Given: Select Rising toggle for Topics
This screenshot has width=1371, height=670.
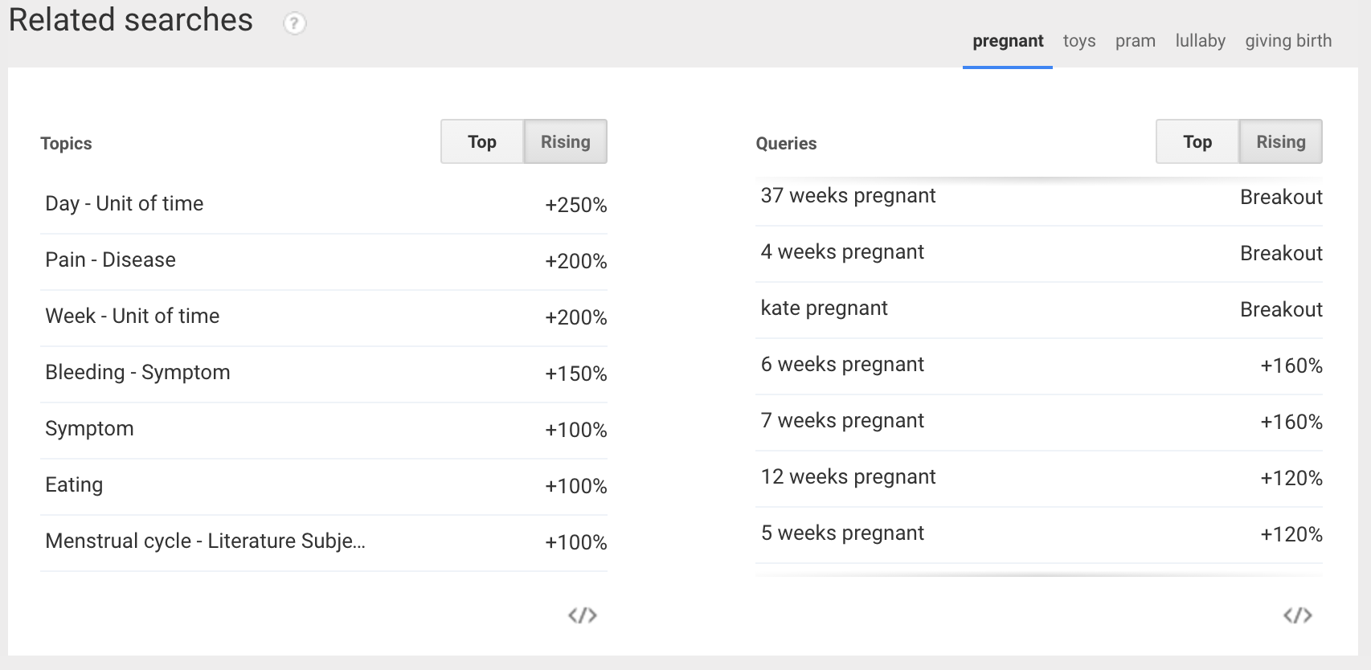Looking at the screenshot, I should (x=565, y=142).
